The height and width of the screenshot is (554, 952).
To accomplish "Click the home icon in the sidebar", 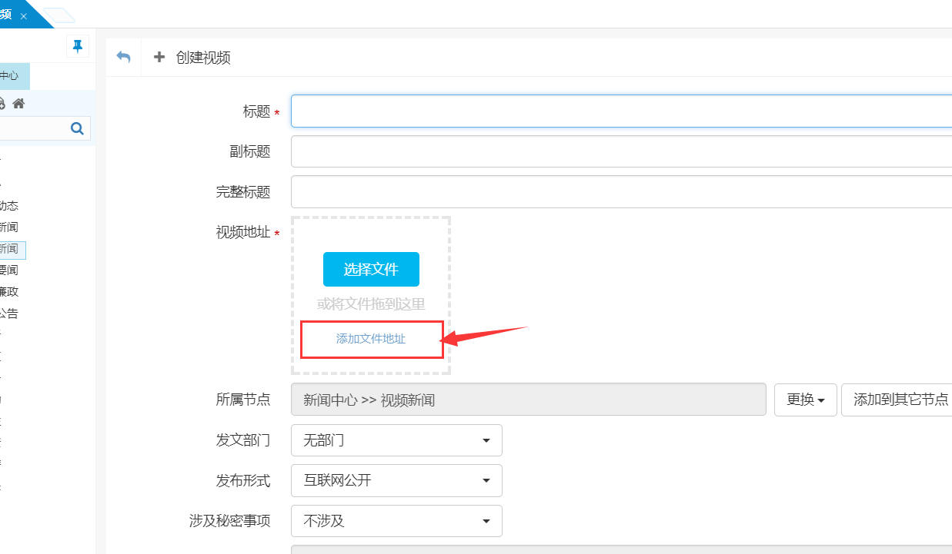I will pyautogui.click(x=18, y=103).
